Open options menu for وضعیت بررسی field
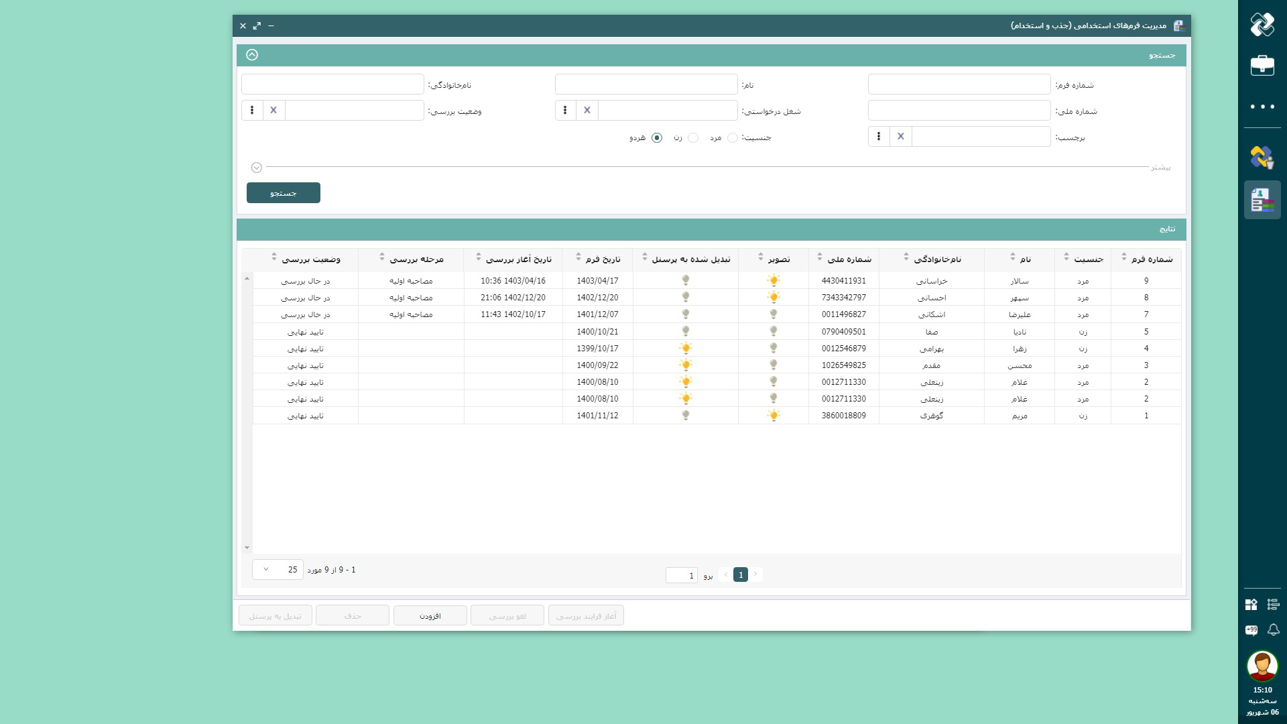Screen dimensions: 1287x724 252,111
